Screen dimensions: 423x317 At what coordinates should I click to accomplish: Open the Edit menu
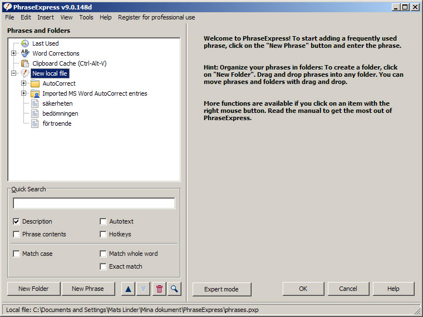coord(26,17)
